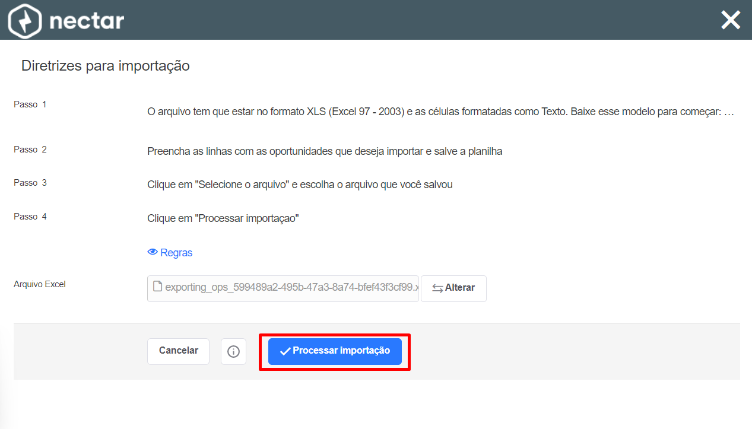Viewport: 752px width, 429px height.
Task: Click the document icon in the file field
Action: coord(157,287)
